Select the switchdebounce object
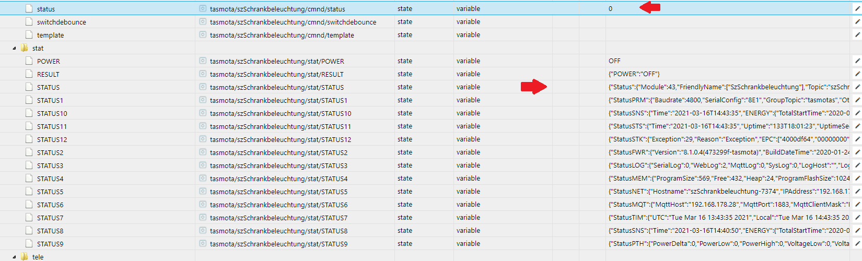Image resolution: width=862 pixels, height=261 pixels. [x=62, y=22]
